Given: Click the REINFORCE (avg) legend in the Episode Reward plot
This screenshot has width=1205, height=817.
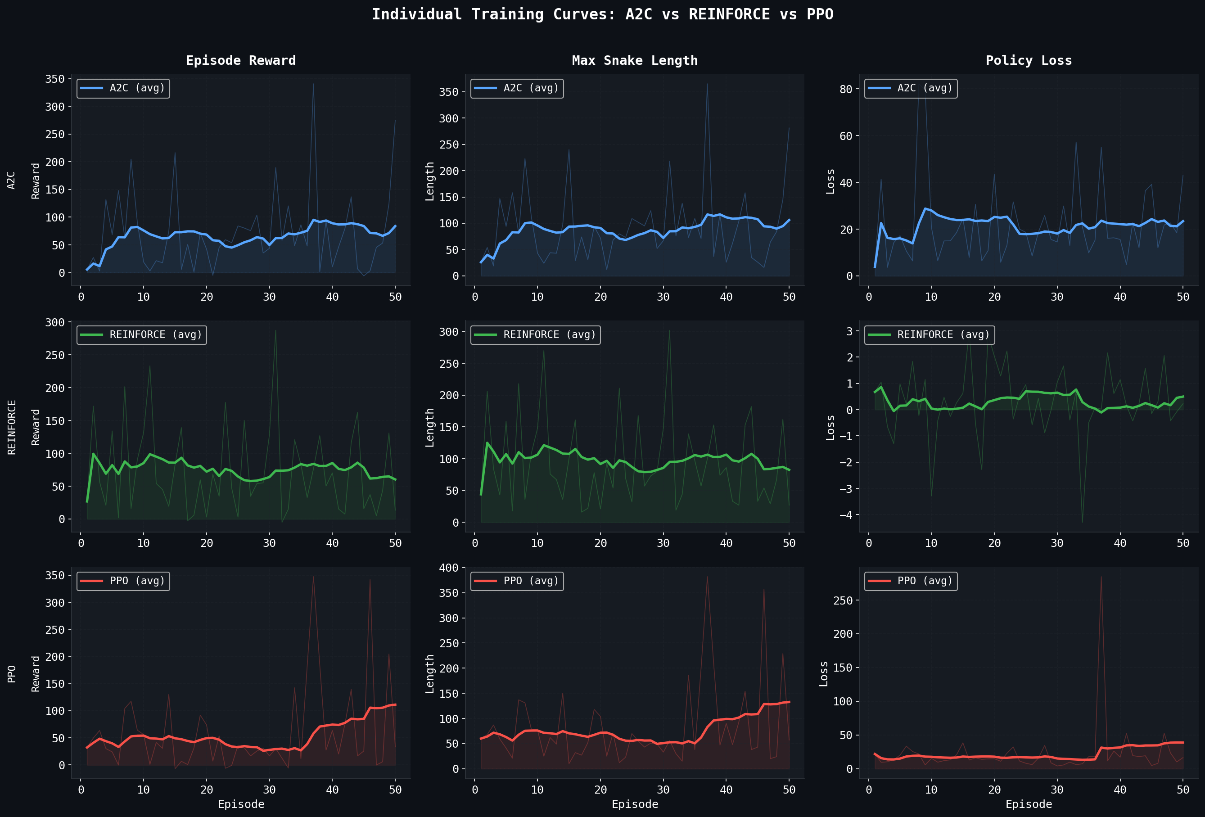Looking at the screenshot, I should [141, 335].
